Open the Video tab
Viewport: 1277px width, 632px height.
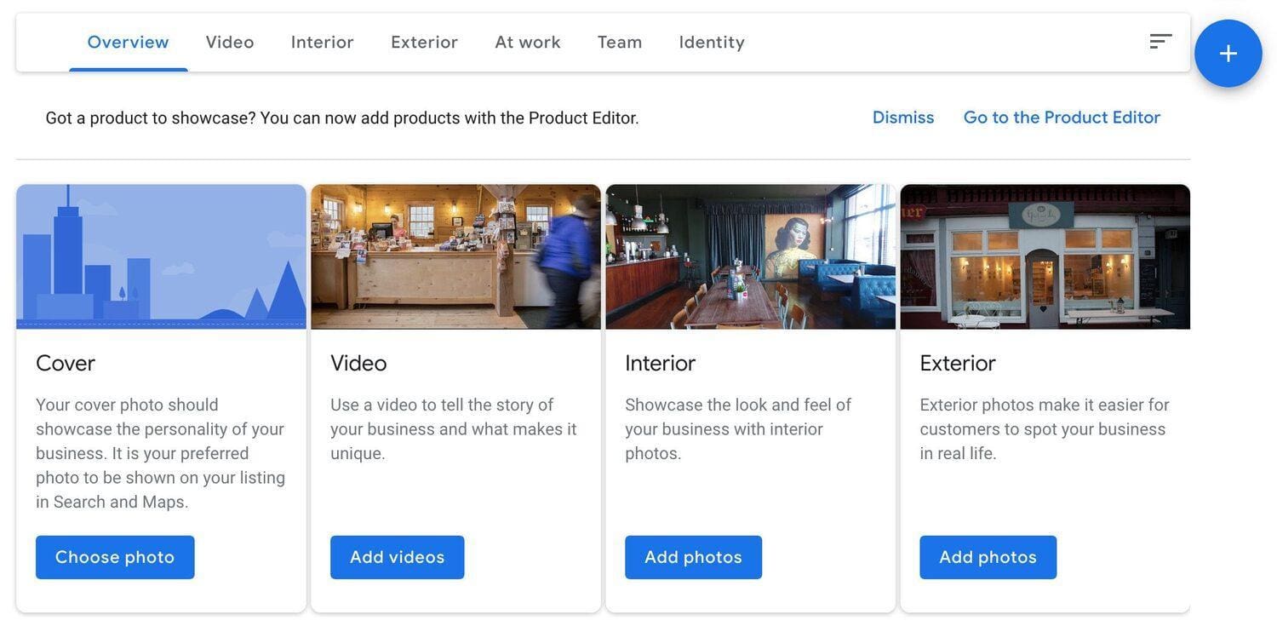[x=230, y=42]
